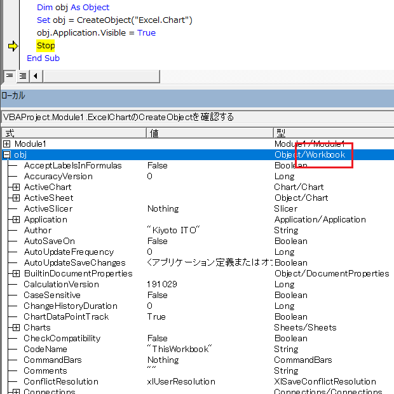Select the AcceptLabelsInFormulas row
This screenshot has height=394, width=394.
198,166
